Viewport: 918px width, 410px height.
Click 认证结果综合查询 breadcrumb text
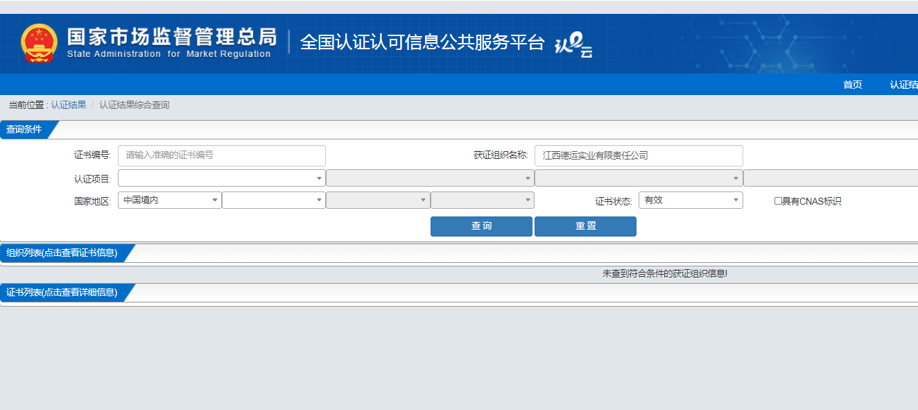pos(134,105)
